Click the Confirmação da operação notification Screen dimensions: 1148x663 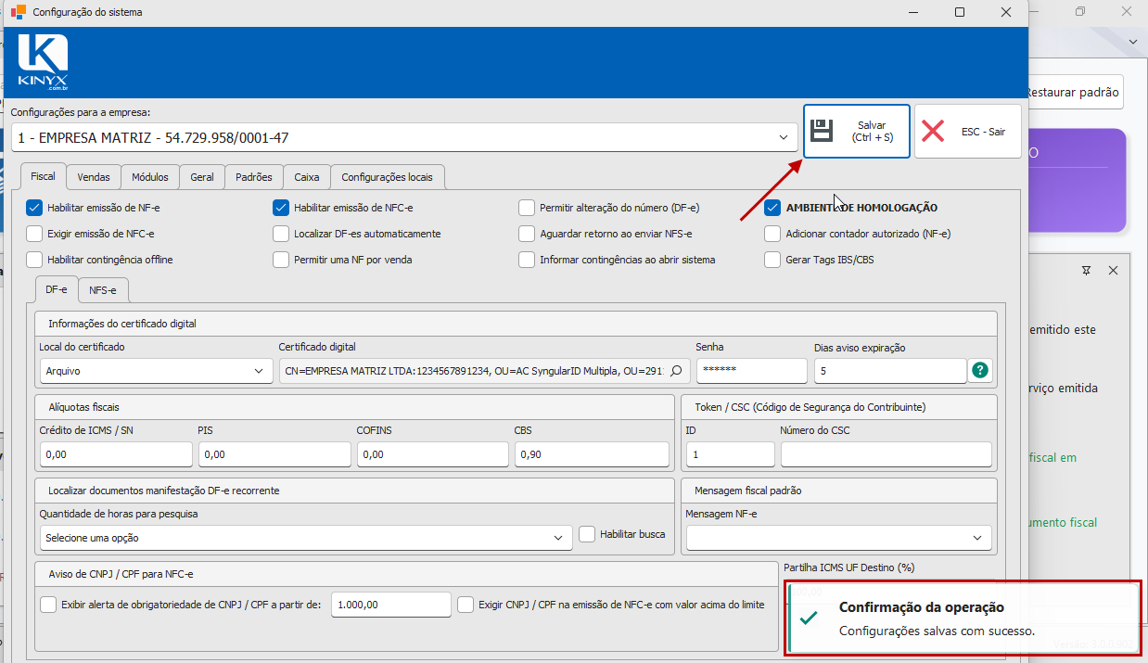pyautogui.click(x=963, y=618)
